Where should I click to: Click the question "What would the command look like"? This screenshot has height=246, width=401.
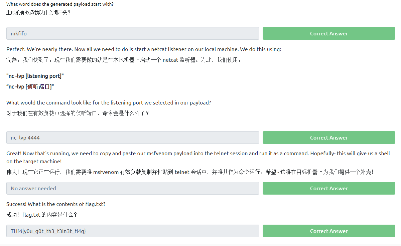pos(109,102)
